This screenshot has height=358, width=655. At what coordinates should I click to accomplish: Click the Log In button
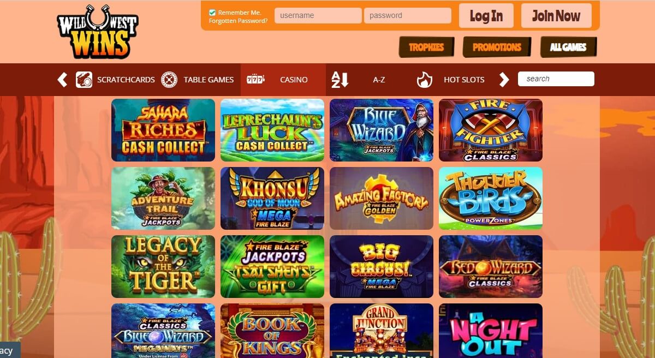click(x=486, y=16)
